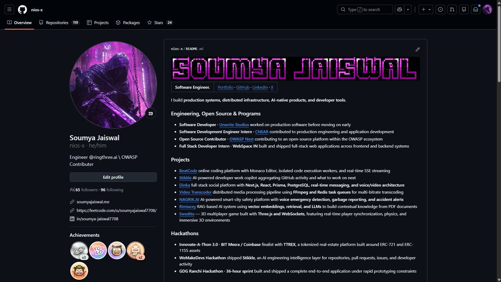Open in/soumya-jaiswal7708 LinkedIn link

[97, 218]
